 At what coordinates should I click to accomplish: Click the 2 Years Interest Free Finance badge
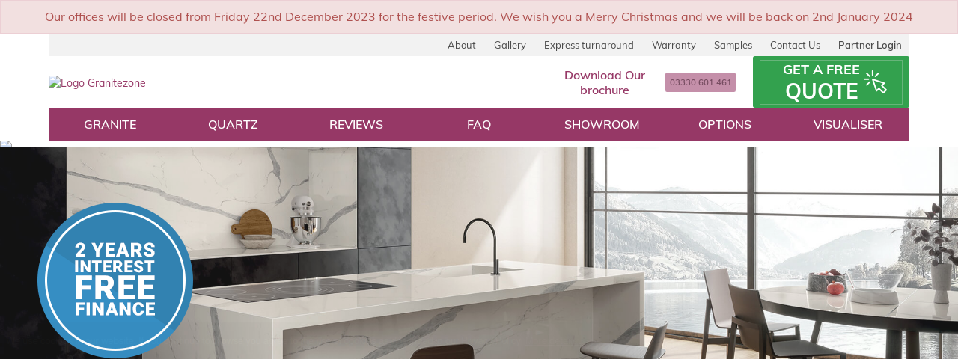coord(115,280)
